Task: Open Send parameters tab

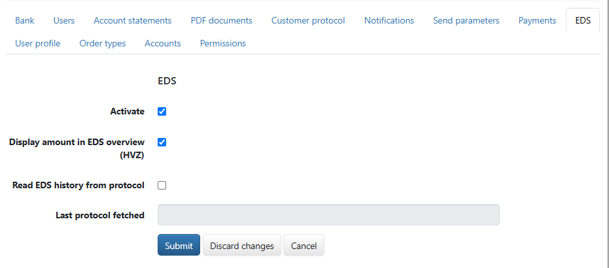Action: point(466,20)
